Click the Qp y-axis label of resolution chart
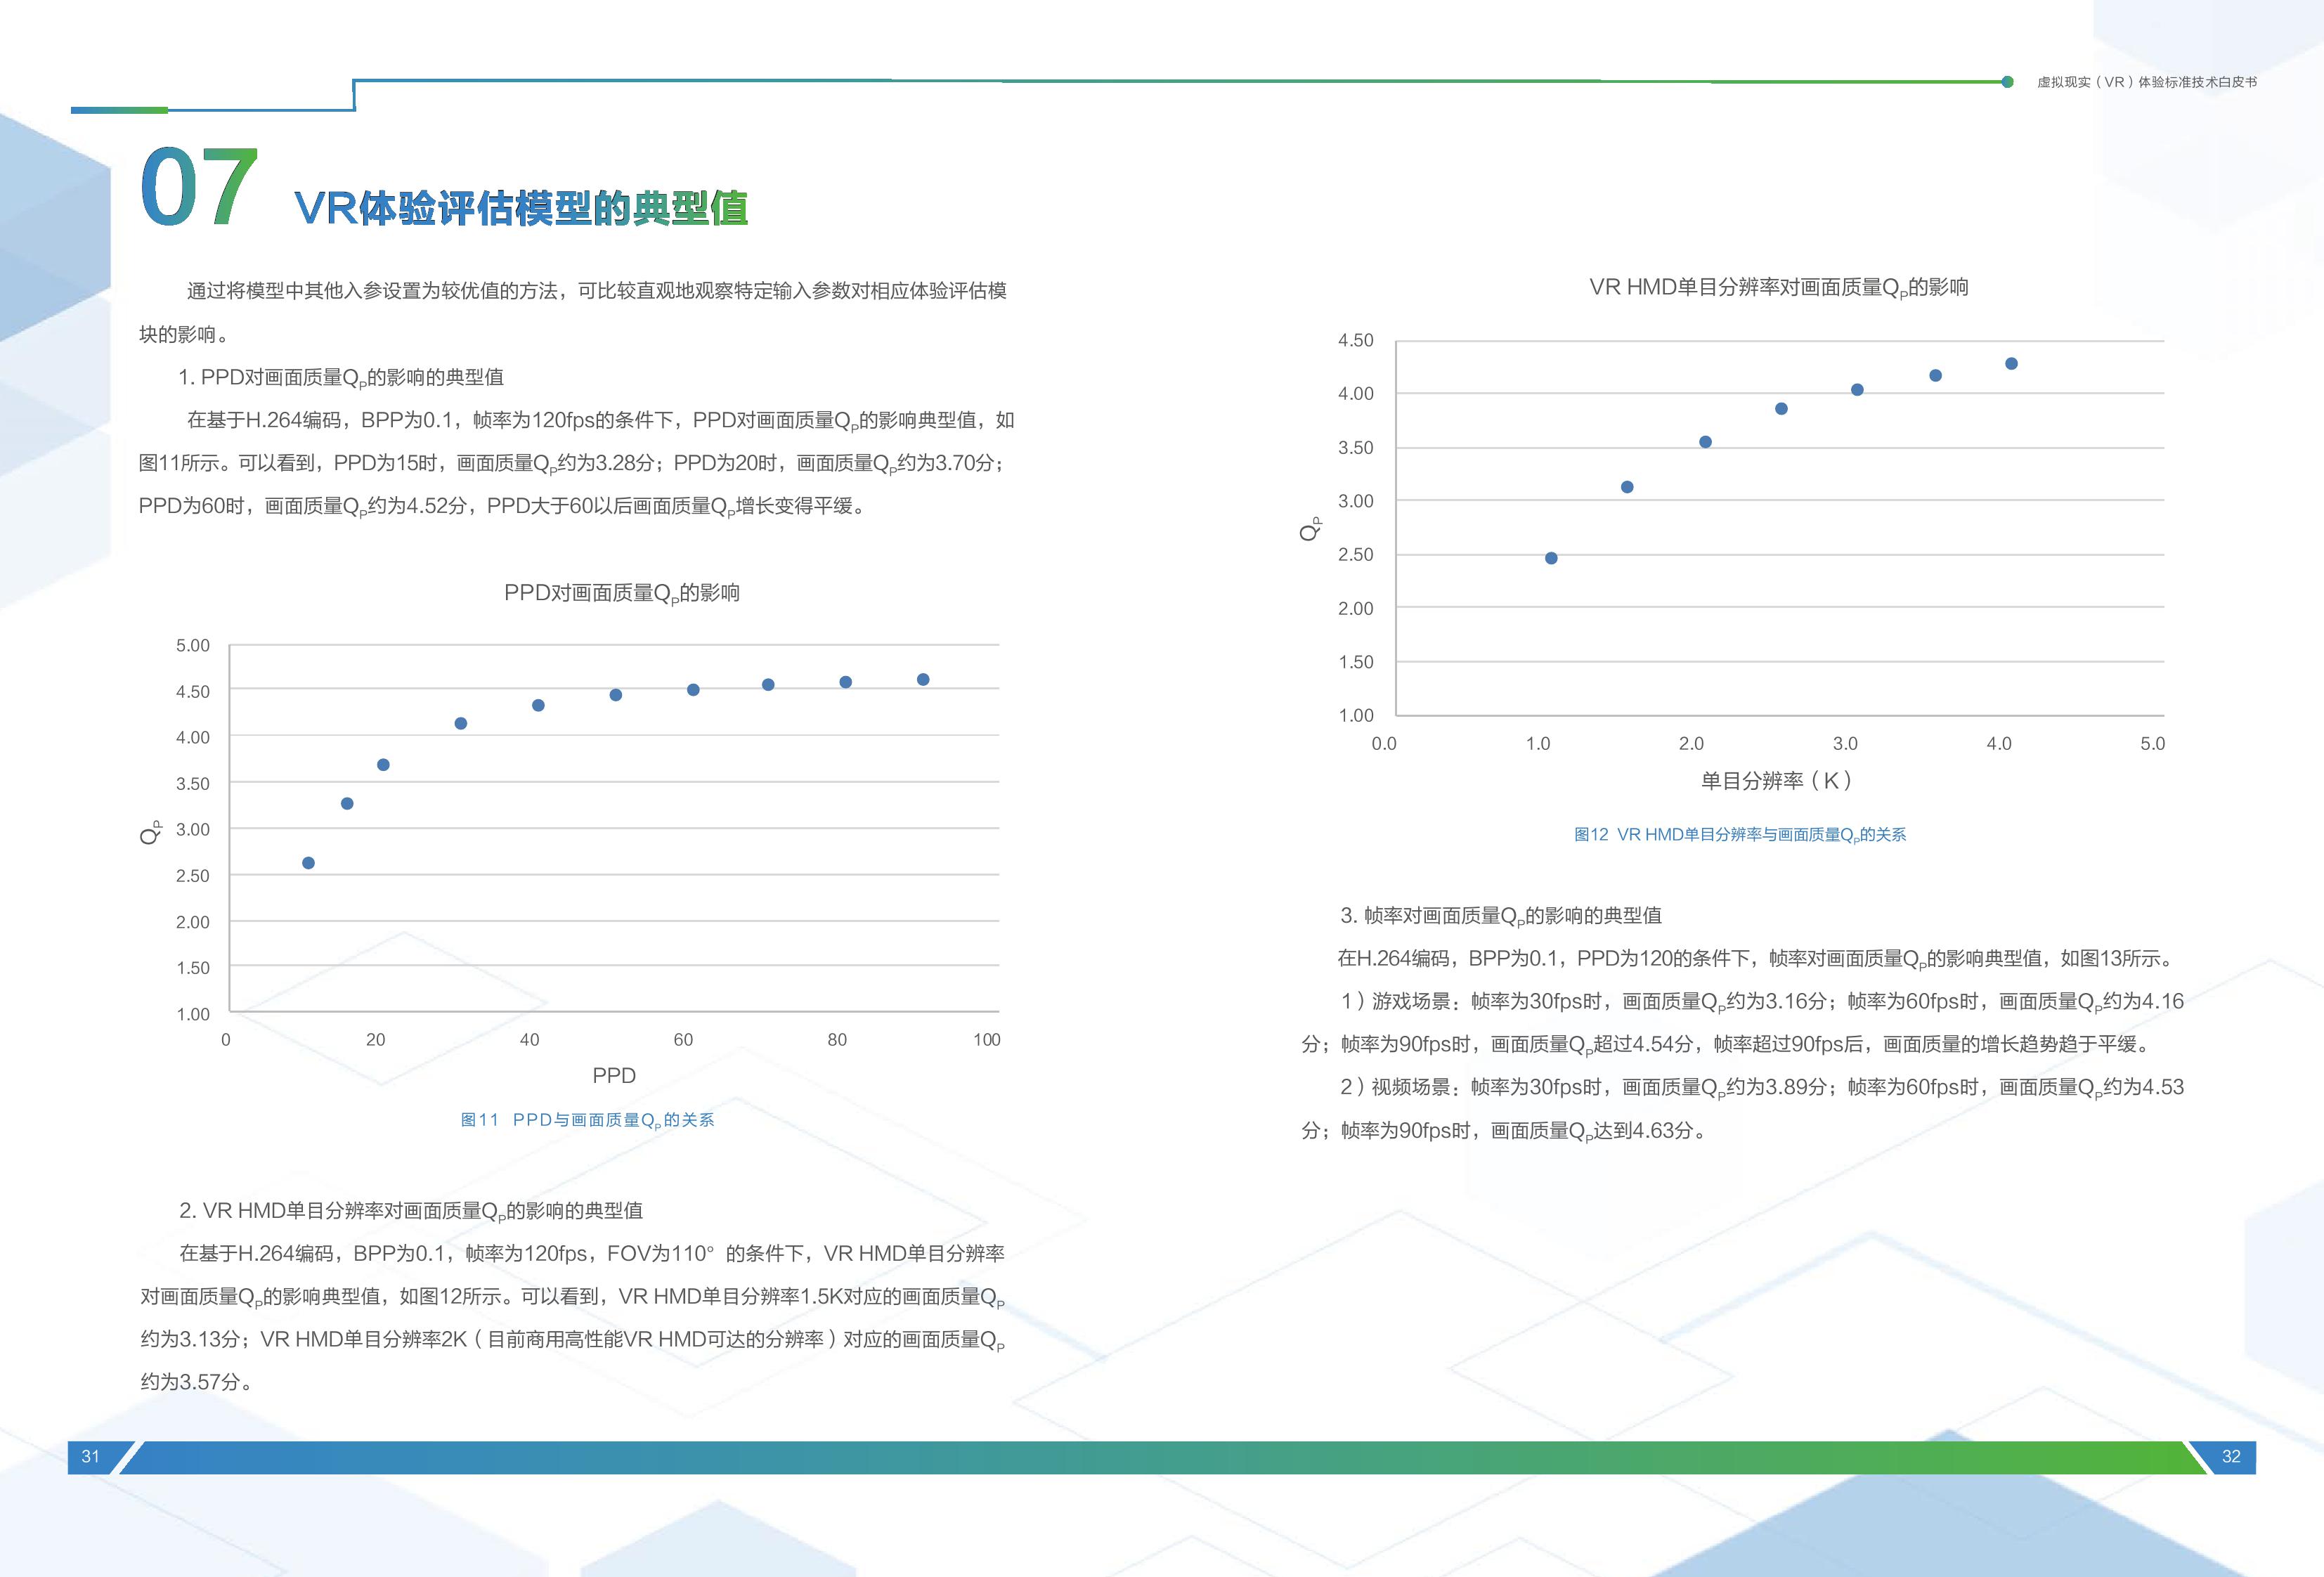This screenshot has width=2324, height=1577. click(x=1310, y=529)
